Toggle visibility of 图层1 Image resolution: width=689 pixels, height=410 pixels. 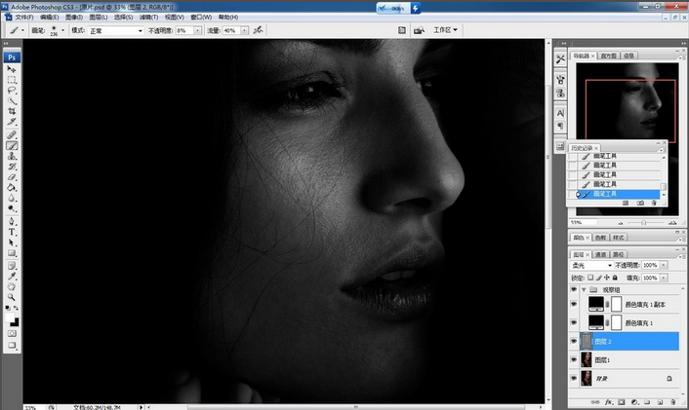click(x=574, y=359)
